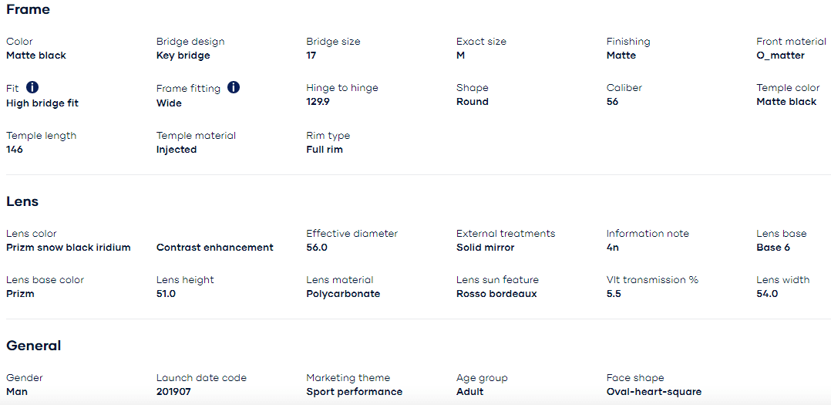Select the Prizm snow black iridium text
Image resolution: width=831 pixels, height=405 pixels.
(x=69, y=248)
